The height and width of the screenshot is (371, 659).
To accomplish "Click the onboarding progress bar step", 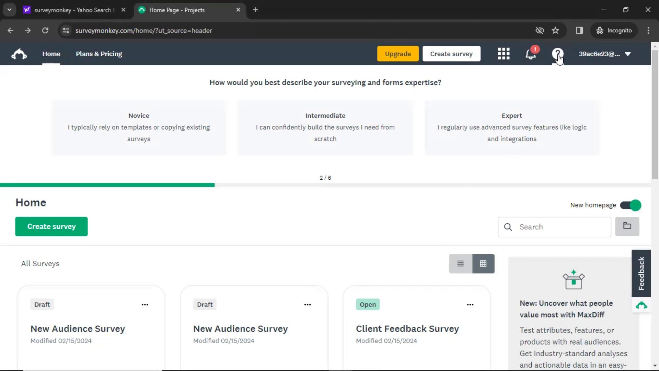I will [x=325, y=178].
